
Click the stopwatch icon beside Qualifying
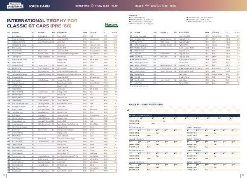coord(92,6)
